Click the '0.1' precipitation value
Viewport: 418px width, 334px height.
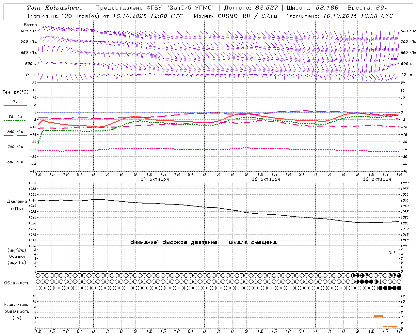click(x=392, y=253)
